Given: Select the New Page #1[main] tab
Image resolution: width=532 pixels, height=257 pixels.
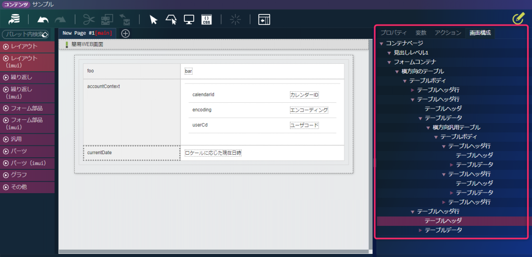Looking at the screenshot, I should [x=87, y=33].
